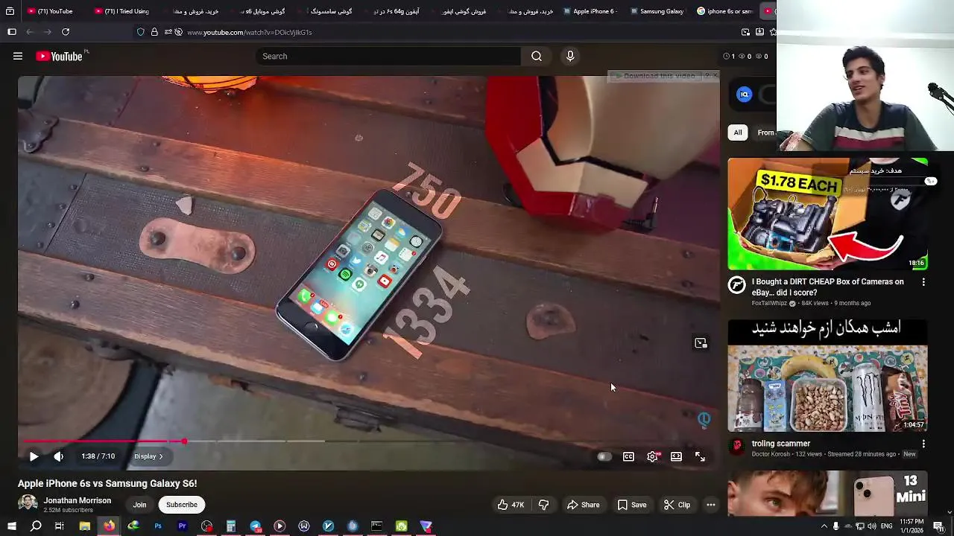Open Windows taskbar search
Image resolution: width=954 pixels, height=536 pixels.
coord(36,526)
